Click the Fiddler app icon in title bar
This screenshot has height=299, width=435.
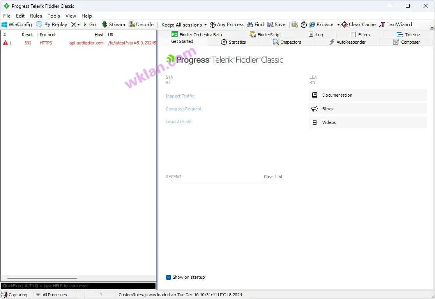(x=6, y=6)
